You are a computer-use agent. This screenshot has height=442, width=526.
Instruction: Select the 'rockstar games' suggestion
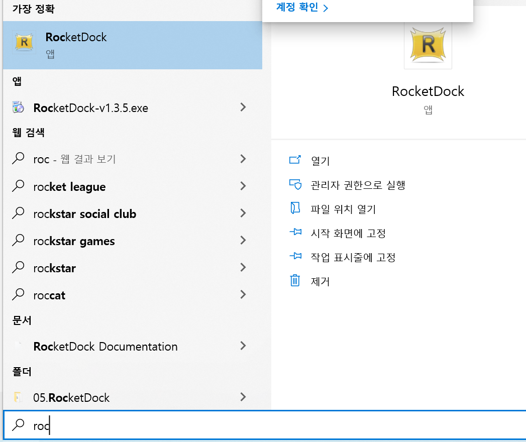coord(133,241)
